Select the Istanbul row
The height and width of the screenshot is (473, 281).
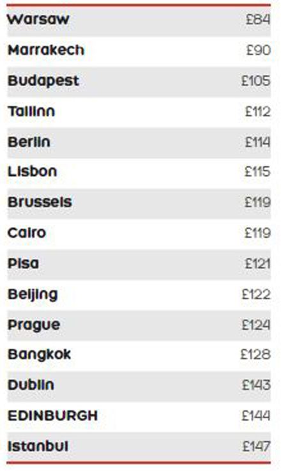click(x=139, y=447)
